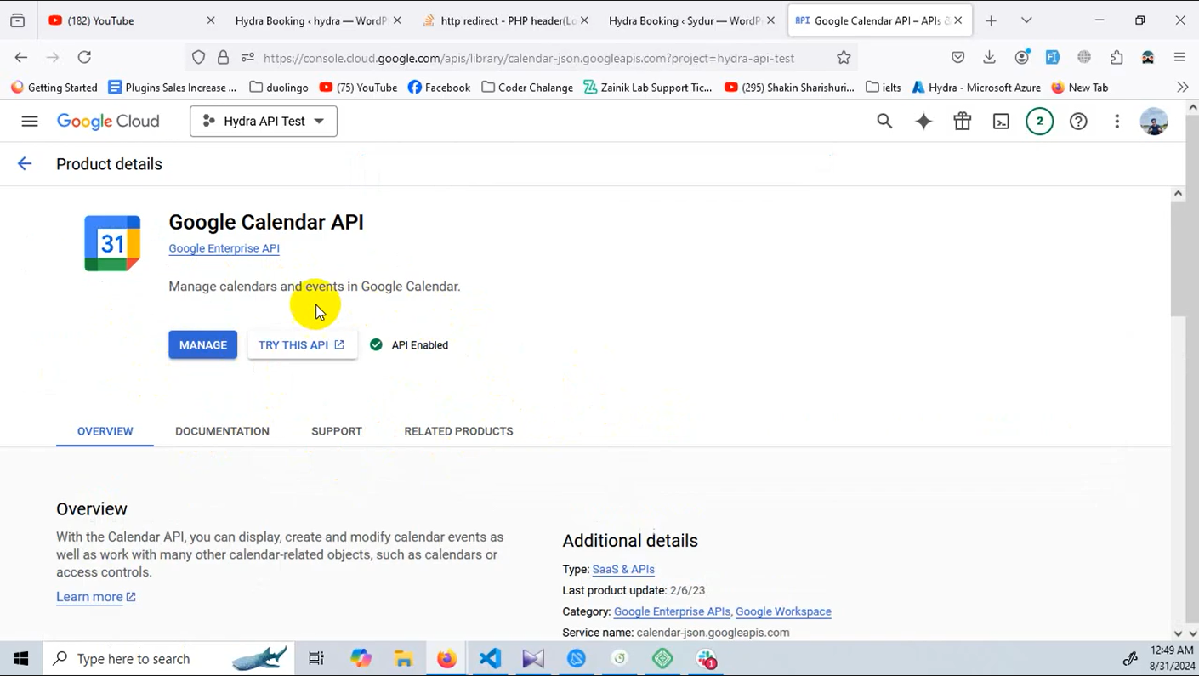
Task: Open Firefox from the taskbar
Action: pos(446,659)
